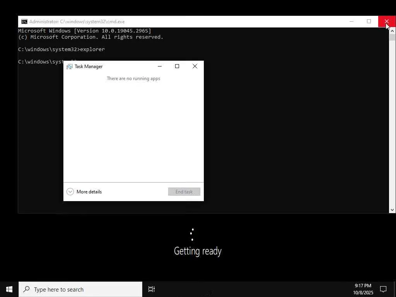Screen dimensions: 396x297
Task: Close the cmd.exe Administrator window
Action: (387, 22)
